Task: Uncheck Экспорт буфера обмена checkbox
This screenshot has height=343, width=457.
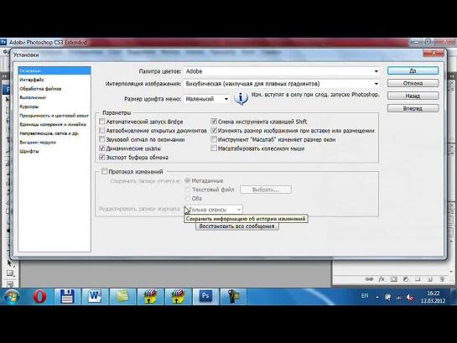Action: click(101, 158)
